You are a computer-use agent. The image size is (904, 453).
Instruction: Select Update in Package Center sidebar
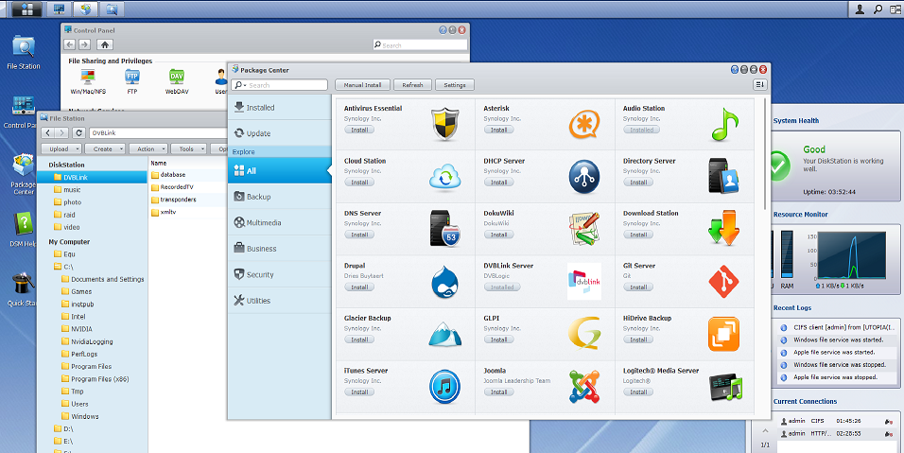(280, 133)
